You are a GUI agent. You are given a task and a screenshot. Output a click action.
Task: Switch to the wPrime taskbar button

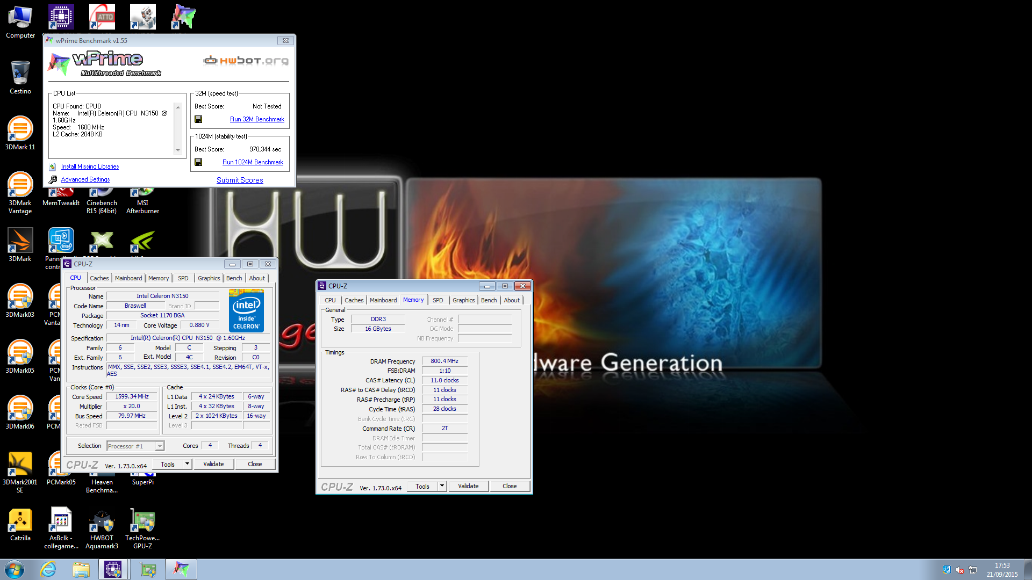181,569
